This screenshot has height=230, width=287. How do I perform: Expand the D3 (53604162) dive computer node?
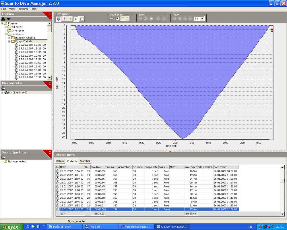(2, 93)
